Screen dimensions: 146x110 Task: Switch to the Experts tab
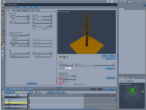coord(36,11)
